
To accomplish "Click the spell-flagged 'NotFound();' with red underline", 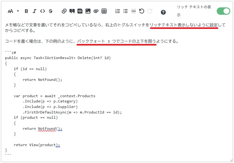I will [50, 129].
